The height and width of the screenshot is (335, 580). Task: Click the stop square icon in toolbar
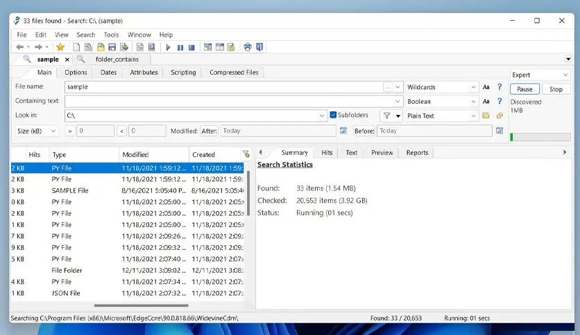pyautogui.click(x=191, y=47)
